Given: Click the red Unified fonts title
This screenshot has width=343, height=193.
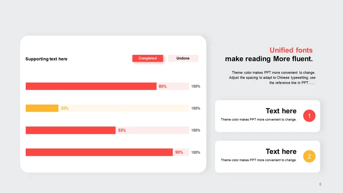Looking at the screenshot, I should point(291,50).
